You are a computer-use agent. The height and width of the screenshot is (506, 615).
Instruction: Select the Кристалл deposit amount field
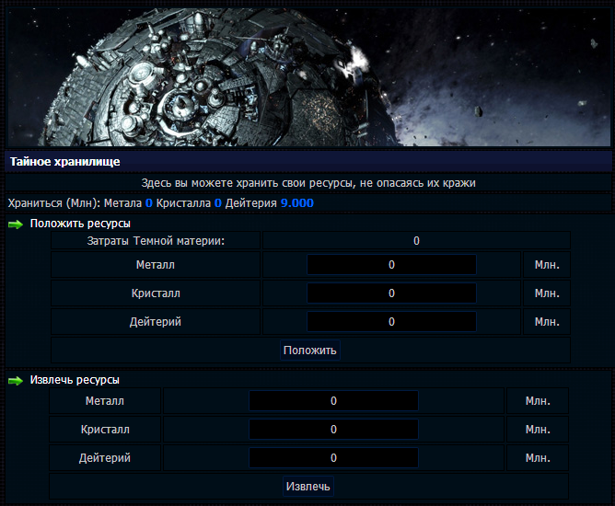click(x=391, y=293)
